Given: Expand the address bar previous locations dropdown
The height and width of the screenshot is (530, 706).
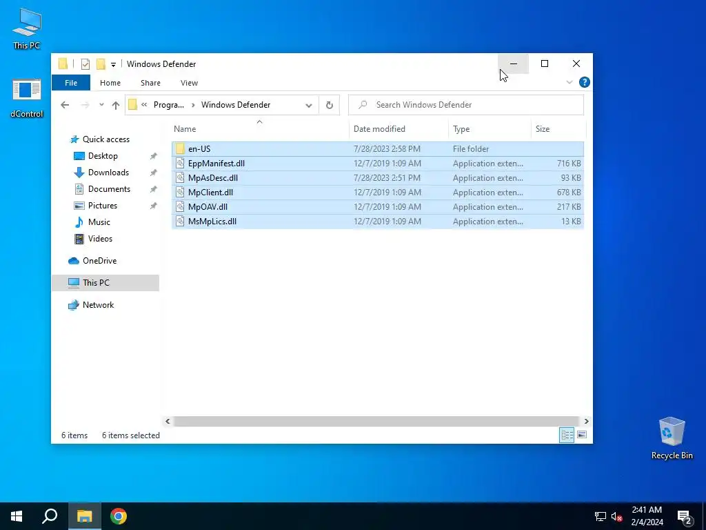Looking at the screenshot, I should tap(309, 106).
